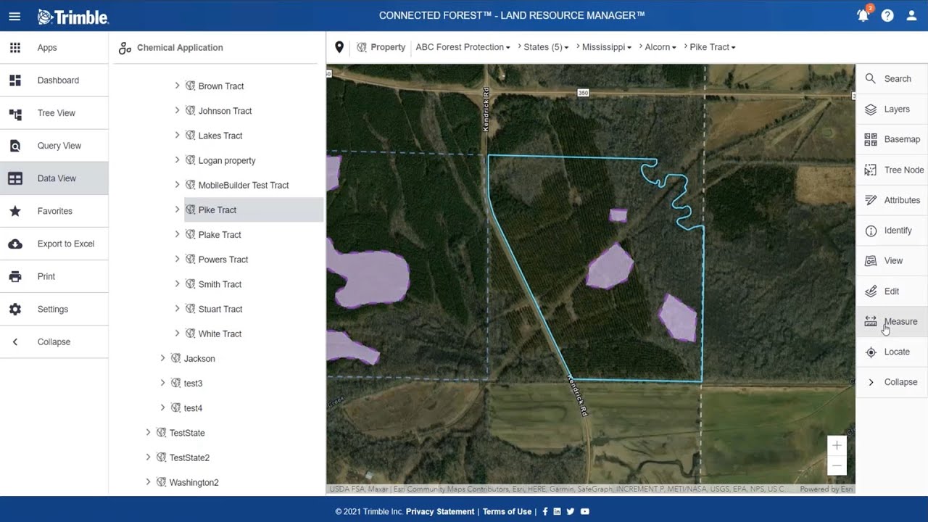Screen dimensions: 928x522
Task: Open Mississippi breadcrumb dropdown
Action: tap(606, 47)
